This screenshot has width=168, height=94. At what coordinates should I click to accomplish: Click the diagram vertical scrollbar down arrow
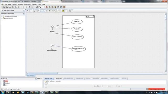click(x=166, y=71)
